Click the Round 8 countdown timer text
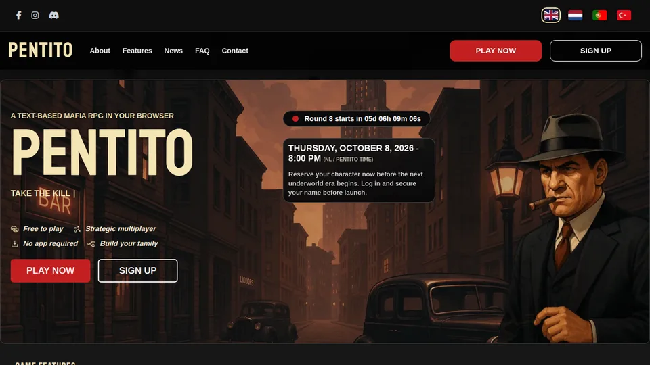 click(x=362, y=119)
